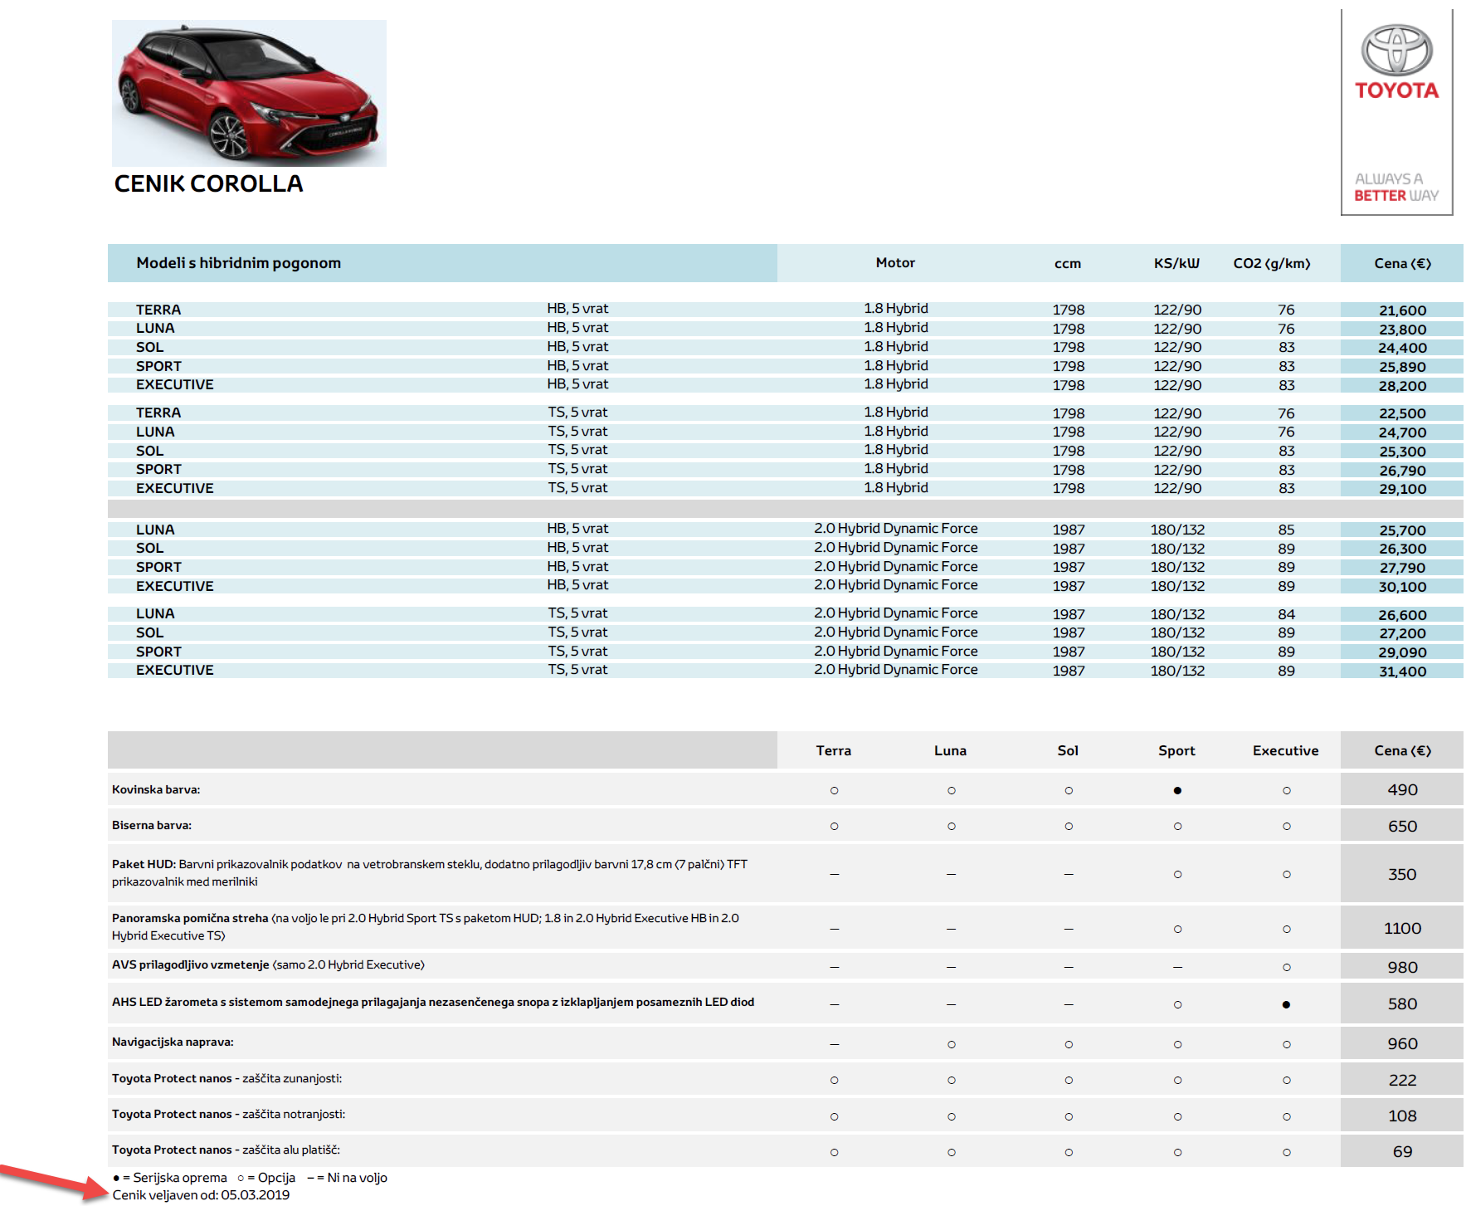Click Navigacijska naprava option circle under Luna
The image size is (1471, 1206).
click(951, 1044)
